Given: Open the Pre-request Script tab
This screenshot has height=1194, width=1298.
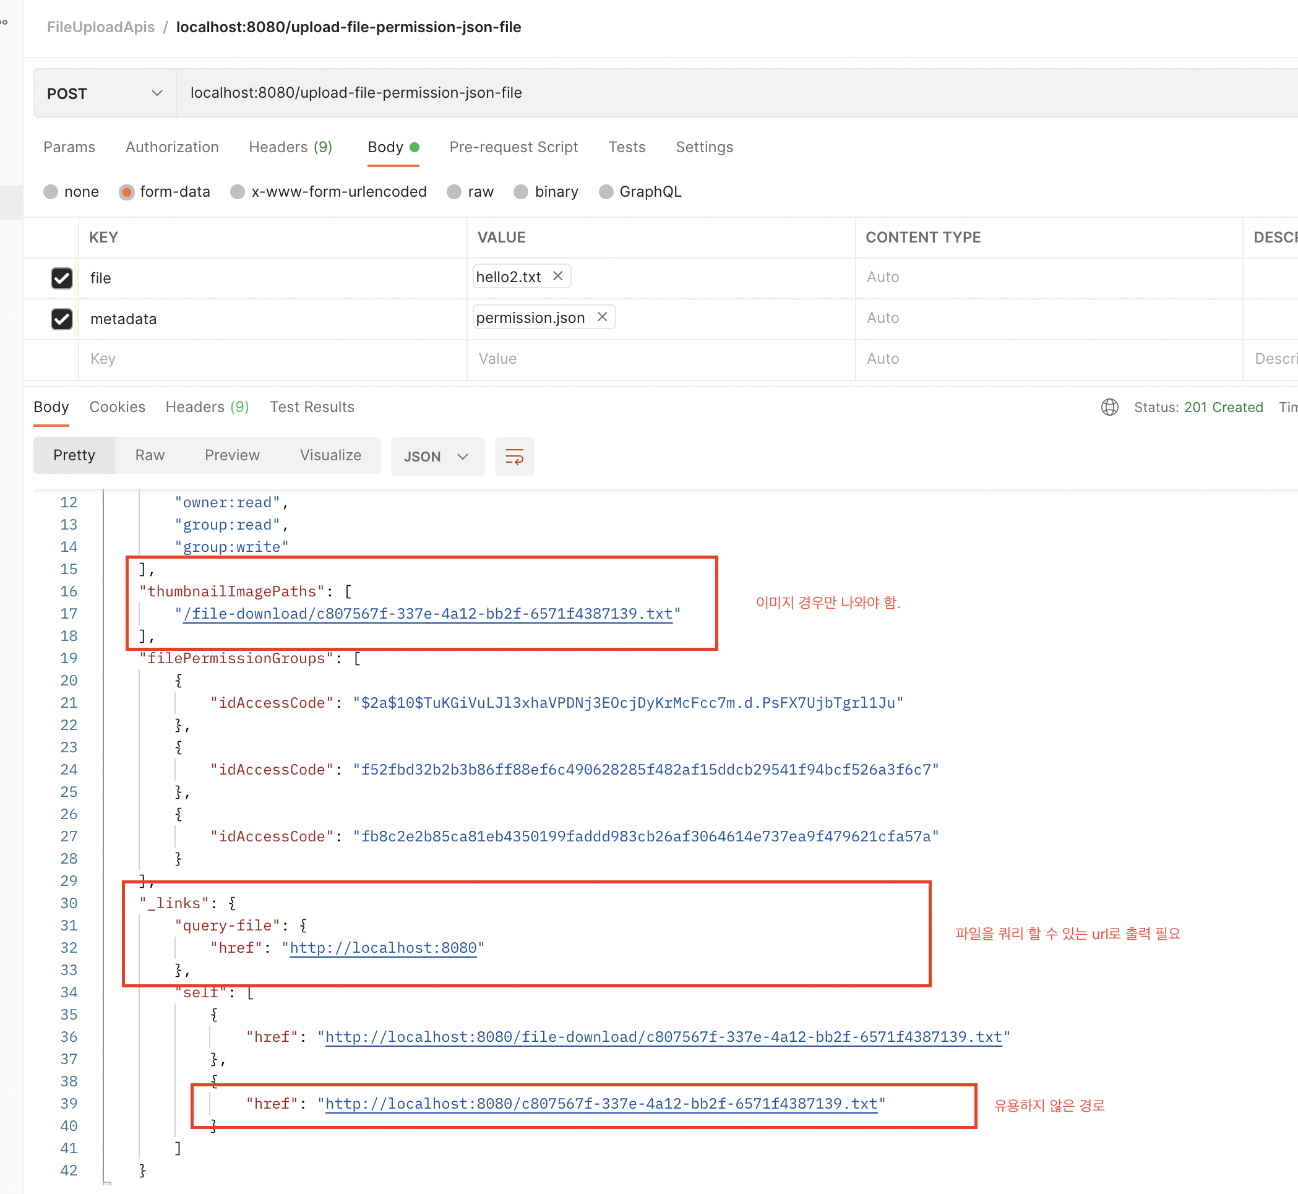Looking at the screenshot, I should pos(514,147).
